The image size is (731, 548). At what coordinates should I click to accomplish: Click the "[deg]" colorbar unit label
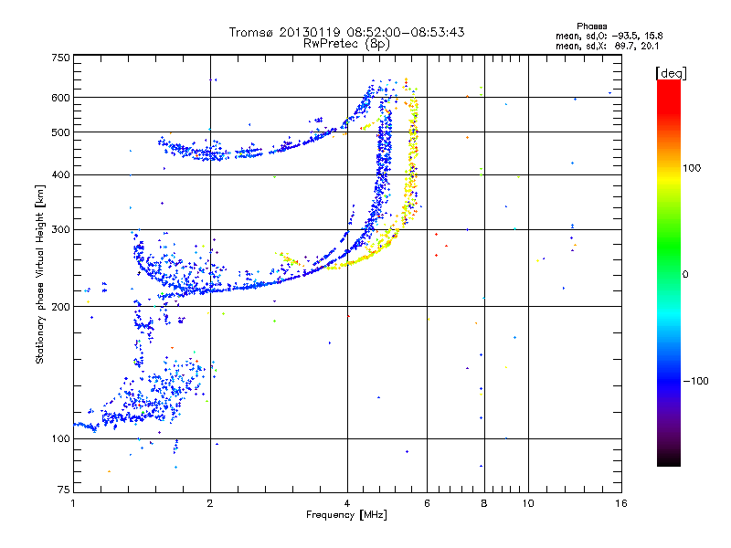click(671, 73)
